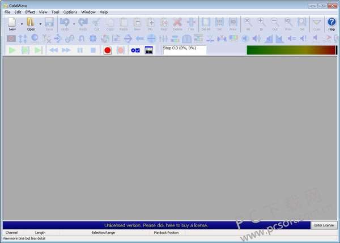Click the Rewind playback button
The width and height of the screenshot is (340, 243).
pos(53,50)
